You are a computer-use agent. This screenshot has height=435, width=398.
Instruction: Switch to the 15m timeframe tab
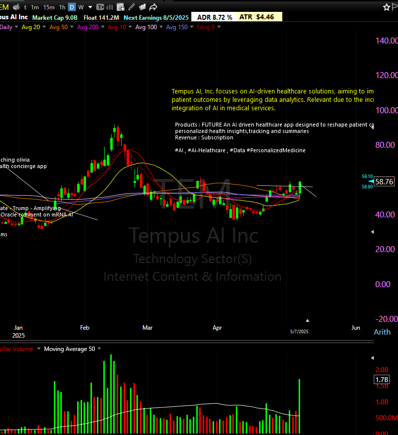(48, 7)
